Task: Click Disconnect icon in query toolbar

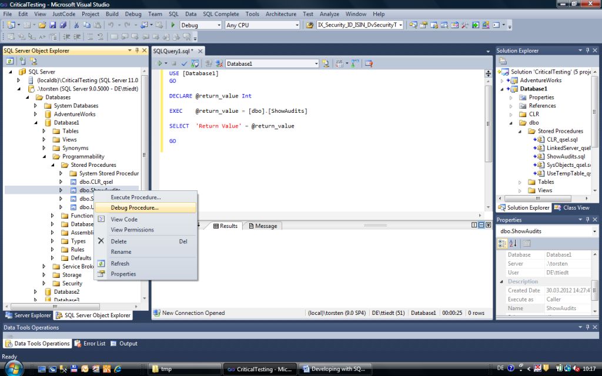Action: (219, 63)
